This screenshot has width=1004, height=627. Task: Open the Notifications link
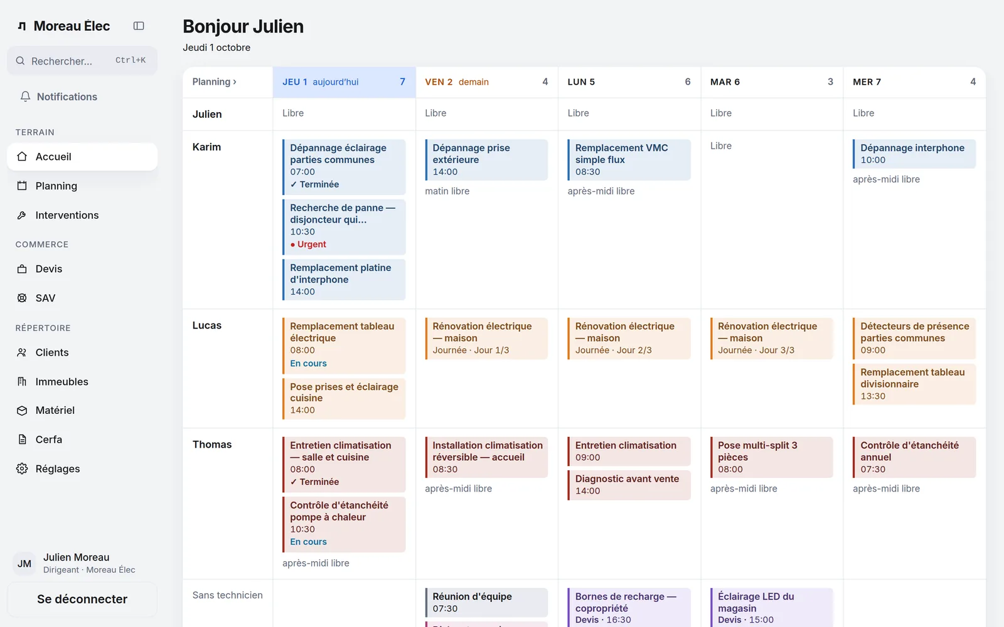[82, 97]
